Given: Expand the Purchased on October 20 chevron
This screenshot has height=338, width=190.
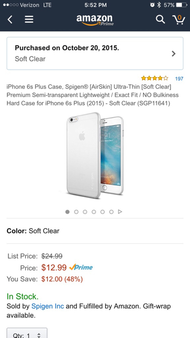Looking at the screenshot, I should [x=174, y=53].
